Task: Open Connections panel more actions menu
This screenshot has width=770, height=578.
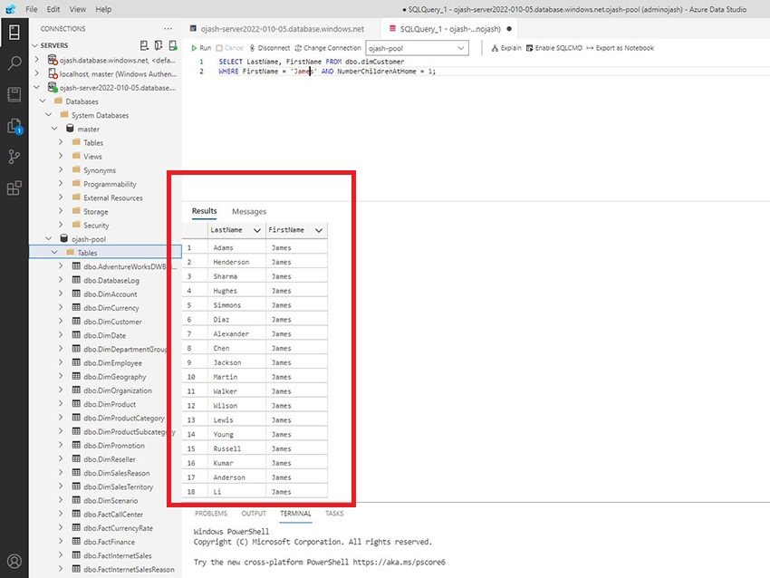Action: [x=168, y=28]
